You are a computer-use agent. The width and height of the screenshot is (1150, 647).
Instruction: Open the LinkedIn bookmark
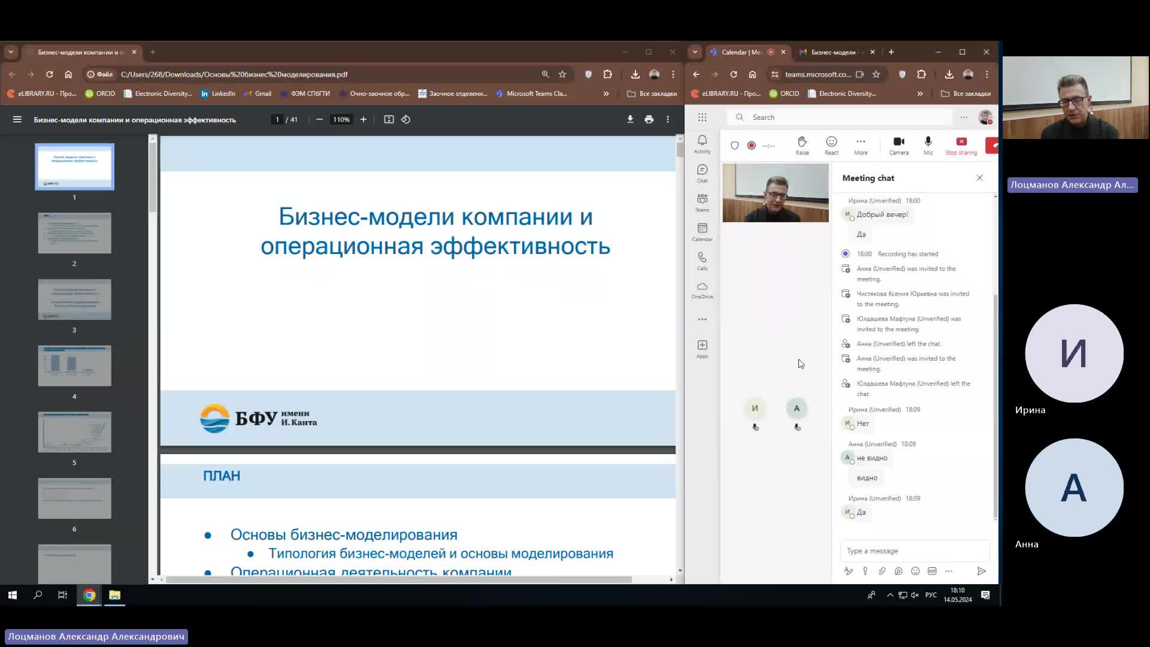click(218, 93)
